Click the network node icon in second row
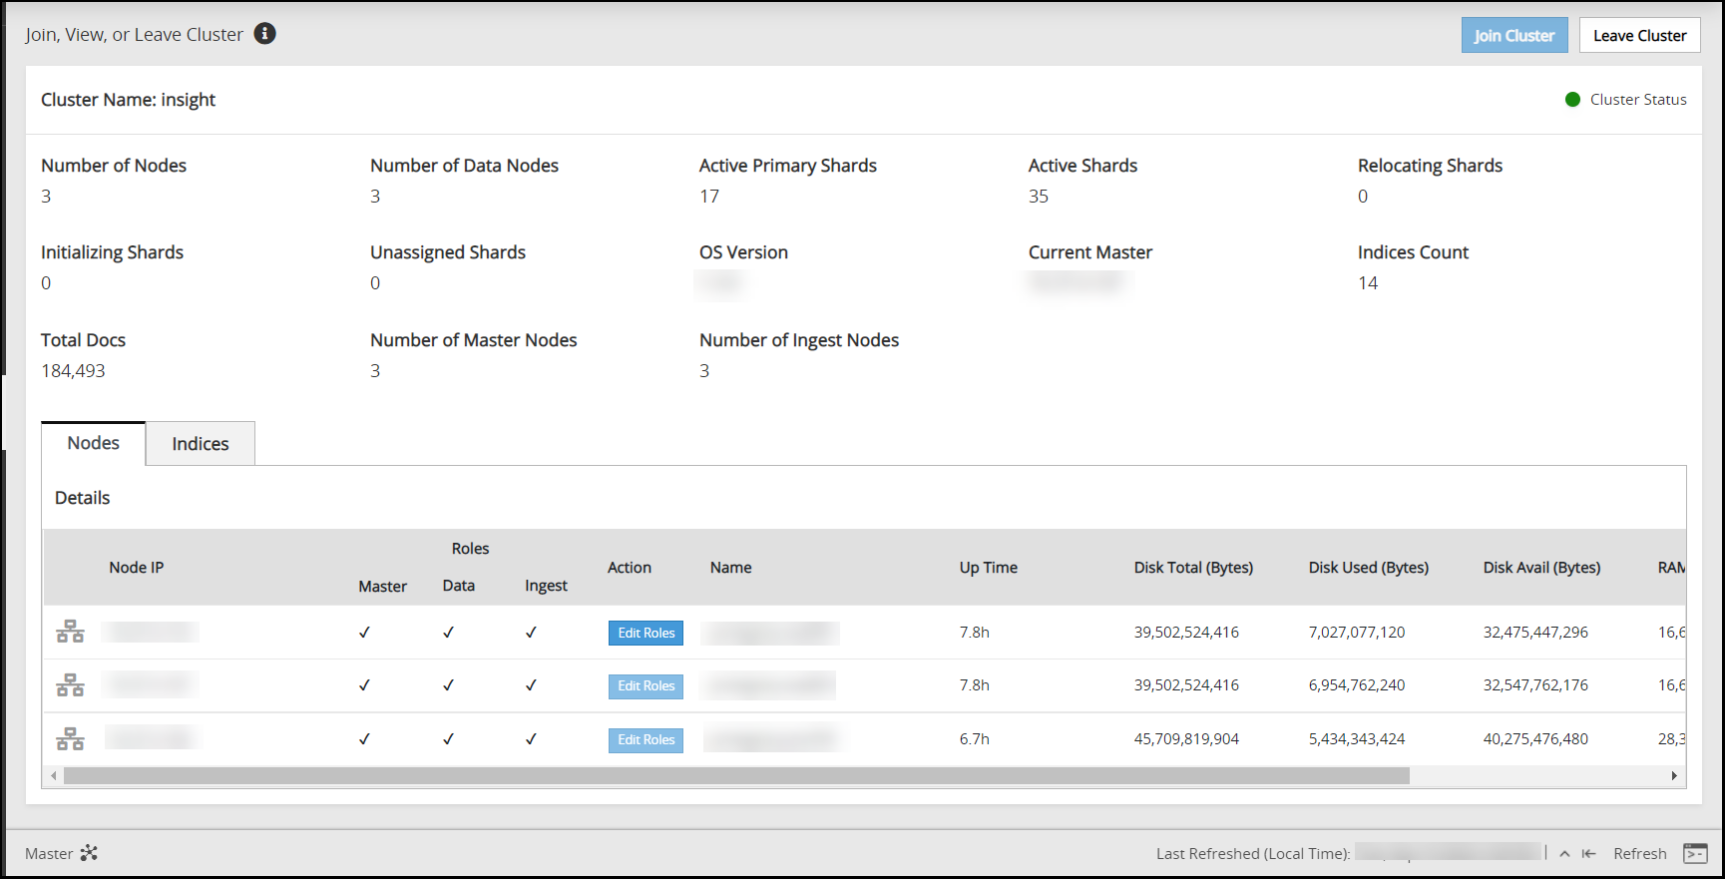 70,685
